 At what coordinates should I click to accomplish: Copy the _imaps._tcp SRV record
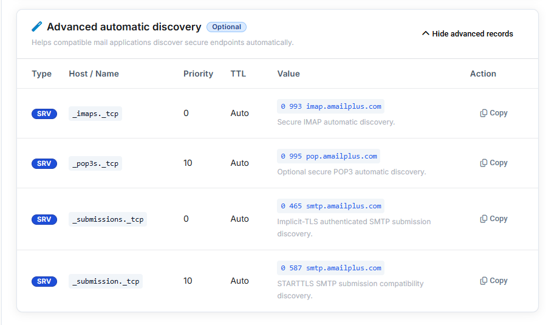click(494, 113)
